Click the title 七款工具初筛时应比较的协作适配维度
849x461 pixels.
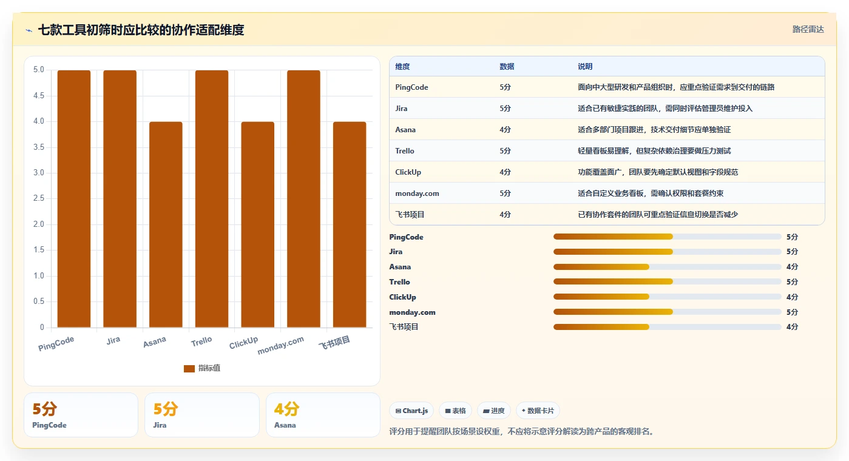tap(141, 30)
